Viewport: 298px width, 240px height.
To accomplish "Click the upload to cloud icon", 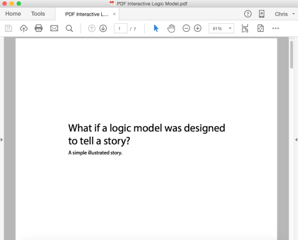I will pos(24,28).
